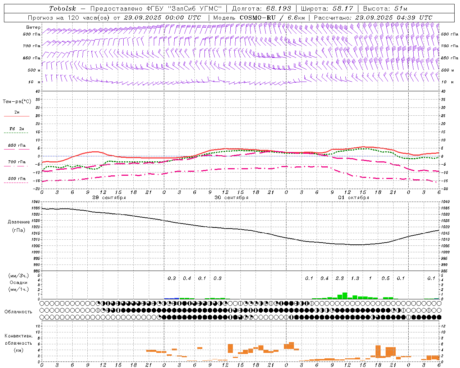Click the station name Tobolsk in the header
The height and width of the screenshot is (368, 460).
[x=63, y=9]
